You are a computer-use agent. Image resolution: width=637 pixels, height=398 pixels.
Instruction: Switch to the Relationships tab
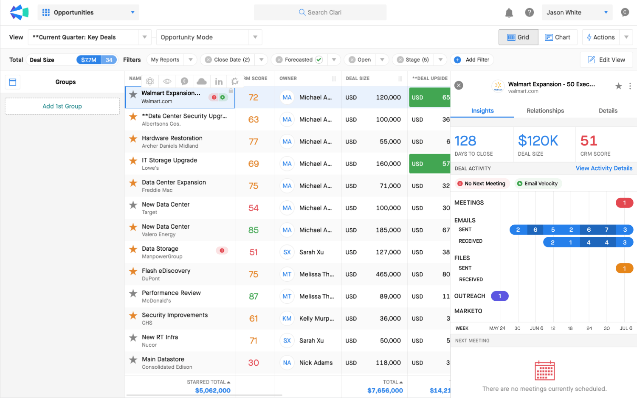click(545, 111)
